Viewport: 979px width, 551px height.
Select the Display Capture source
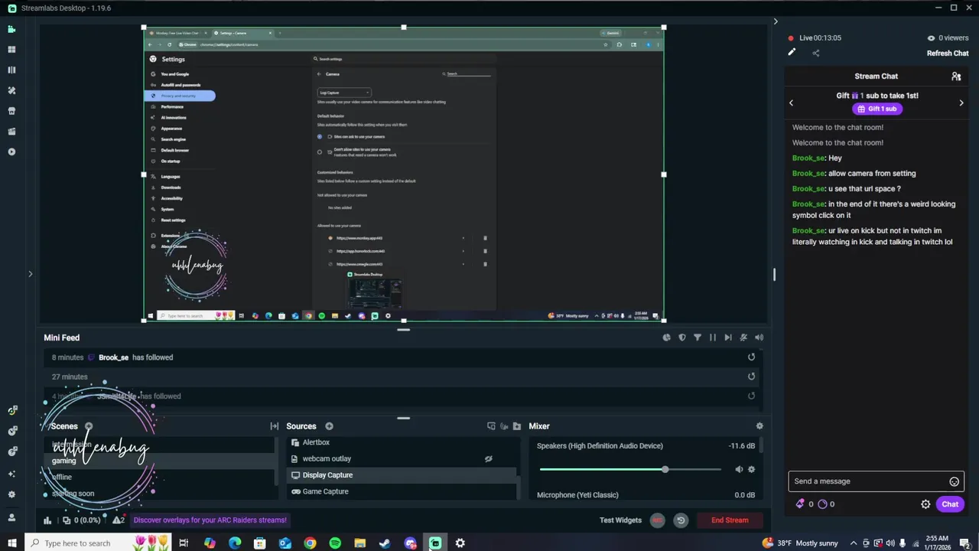pyautogui.click(x=402, y=475)
